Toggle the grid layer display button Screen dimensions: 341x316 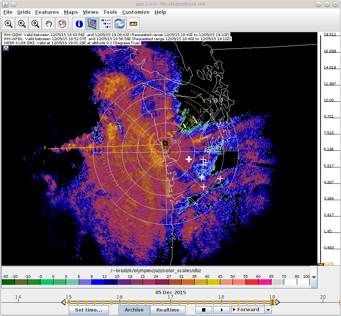pos(92,24)
